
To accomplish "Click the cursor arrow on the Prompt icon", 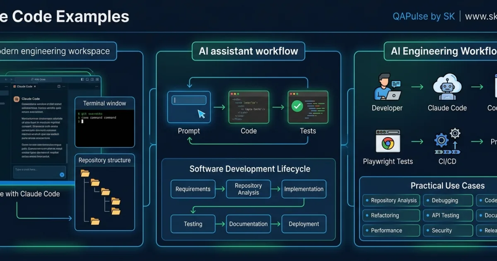I will 201,114.
